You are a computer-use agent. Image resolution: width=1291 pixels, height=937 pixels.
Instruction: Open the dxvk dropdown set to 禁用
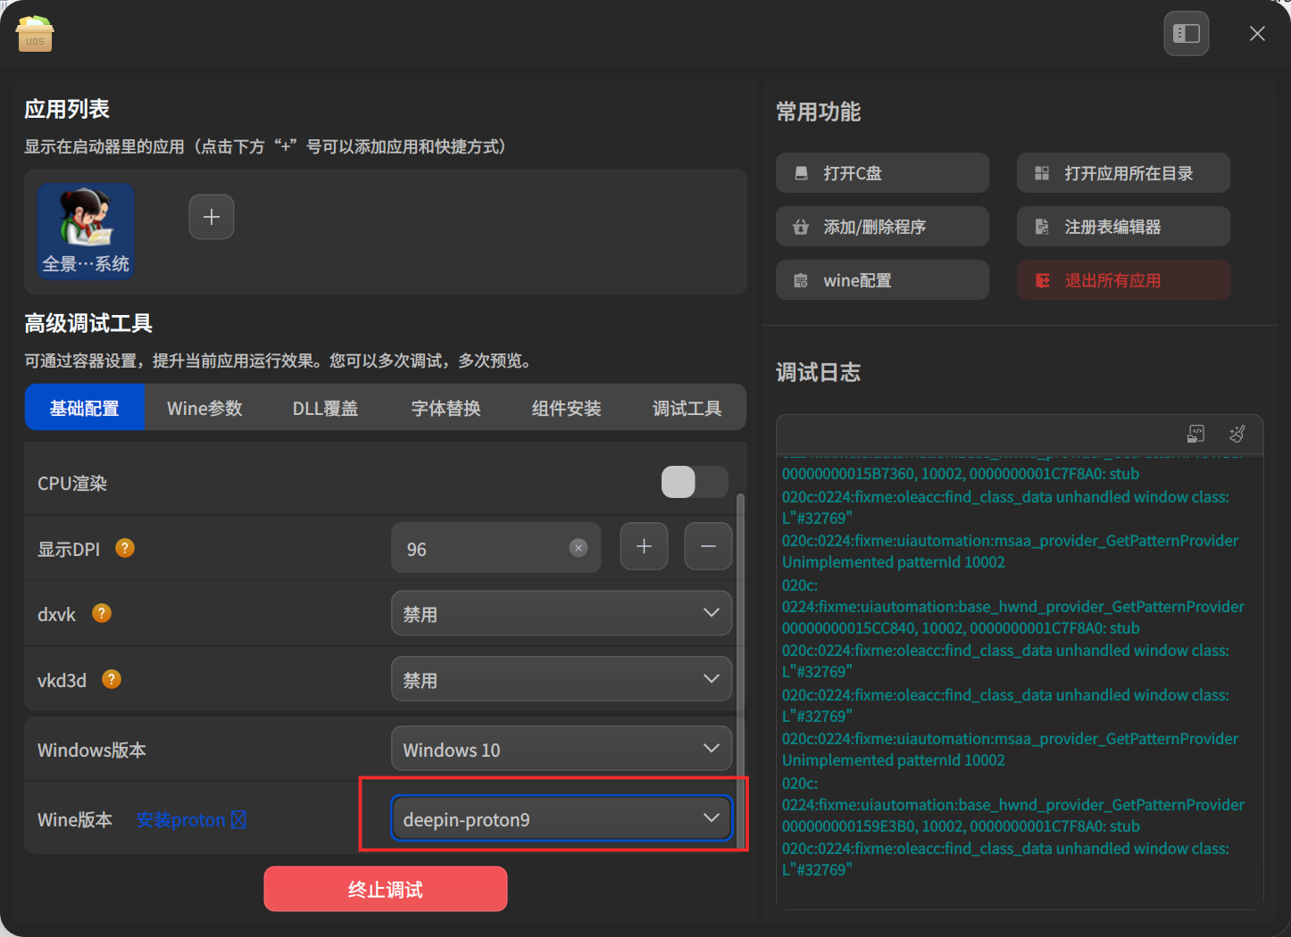point(562,613)
